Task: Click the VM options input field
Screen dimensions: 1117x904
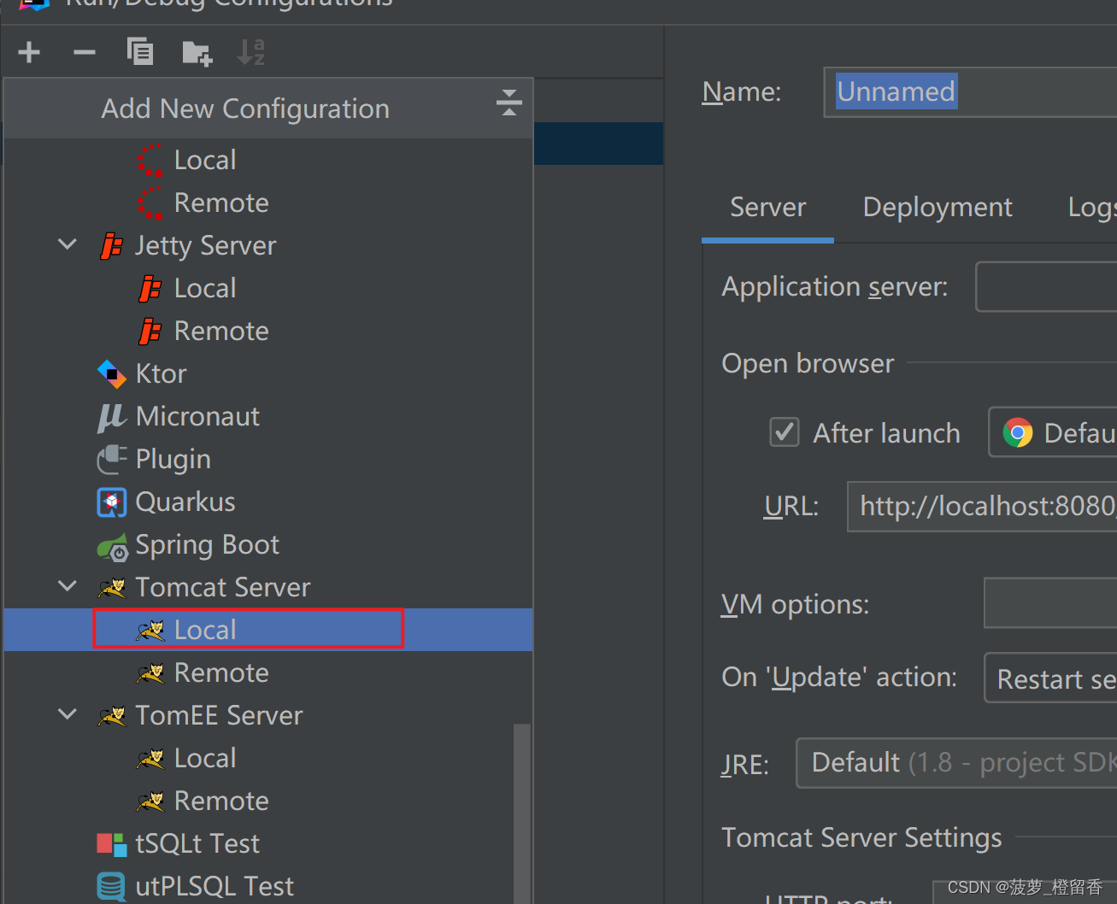Action: coord(1050,603)
